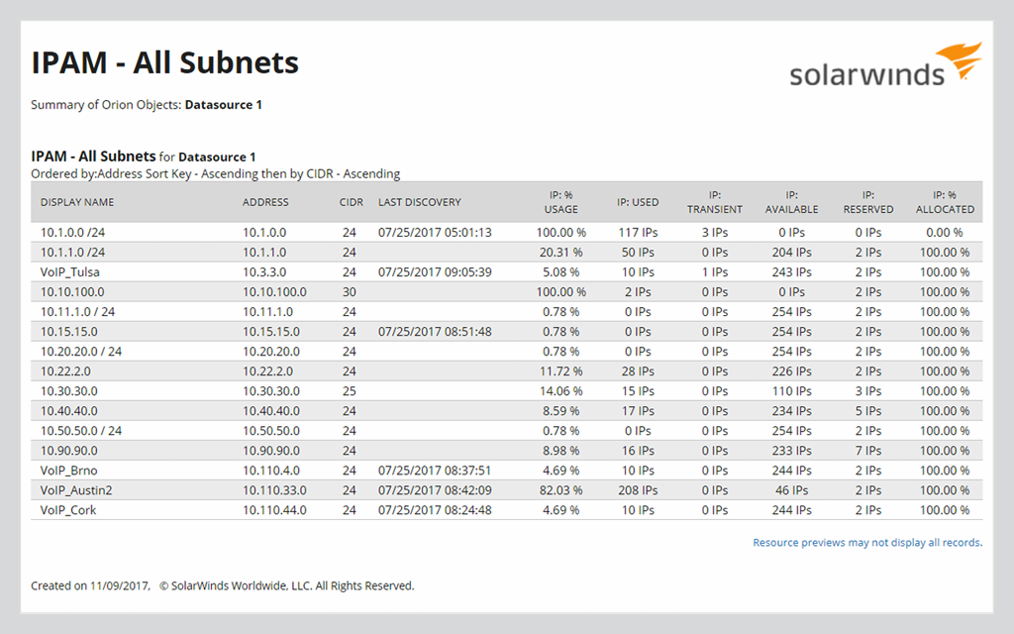Image resolution: width=1014 pixels, height=634 pixels.
Task: Select the VoIP_Cork subnet name
Action: click(x=68, y=510)
